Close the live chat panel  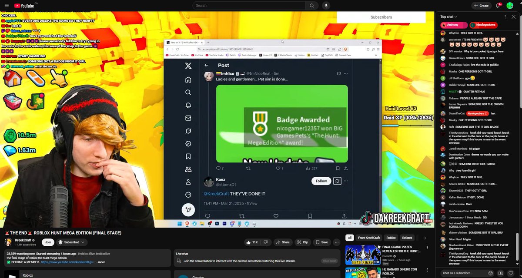(514, 17)
